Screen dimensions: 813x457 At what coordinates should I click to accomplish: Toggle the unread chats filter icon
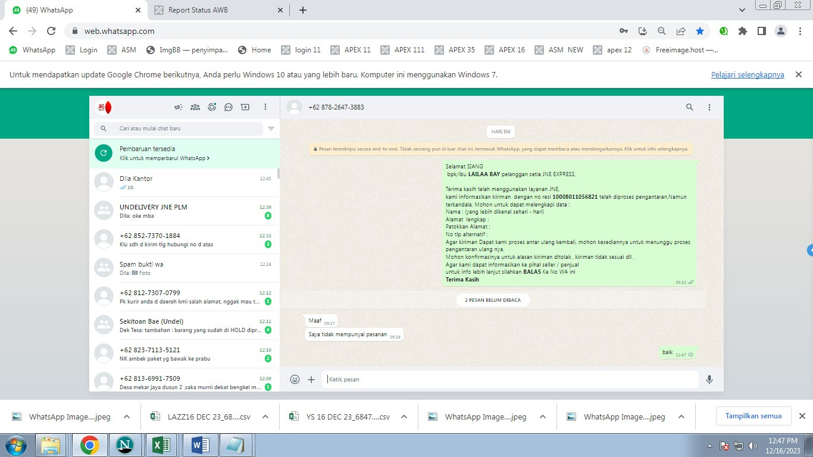(271, 129)
